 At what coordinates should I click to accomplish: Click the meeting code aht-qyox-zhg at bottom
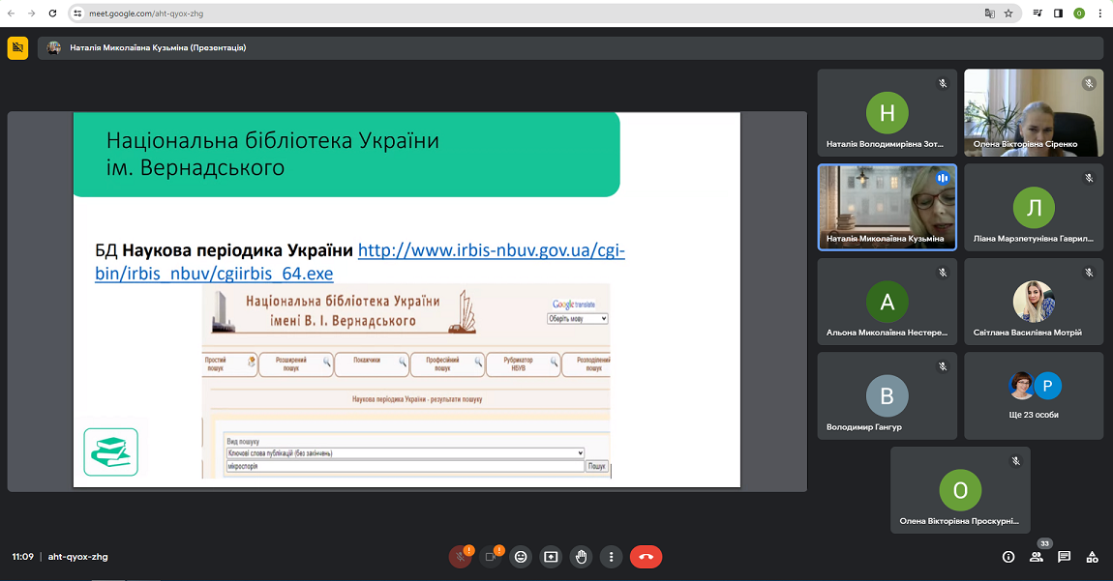coord(78,557)
